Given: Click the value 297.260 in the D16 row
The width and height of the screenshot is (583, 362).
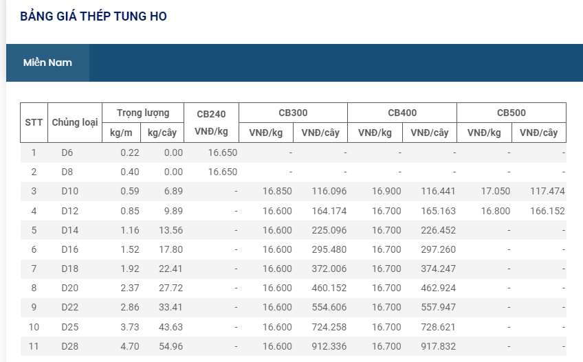Looking at the screenshot, I should [439, 249].
